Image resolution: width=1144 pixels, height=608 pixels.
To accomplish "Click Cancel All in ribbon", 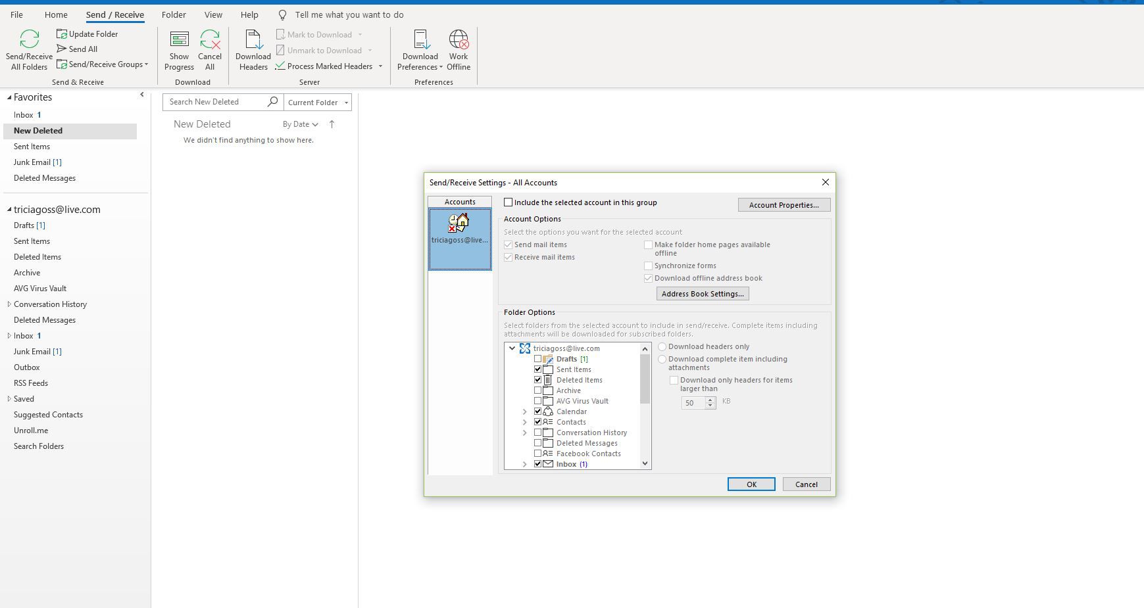I will point(210,51).
